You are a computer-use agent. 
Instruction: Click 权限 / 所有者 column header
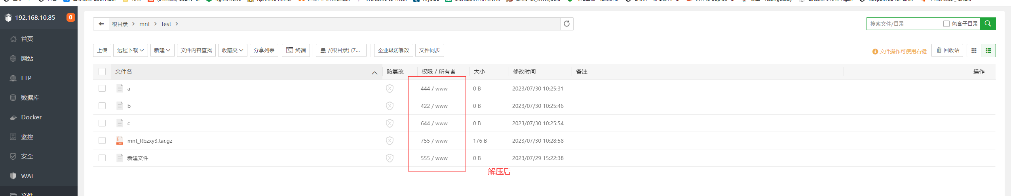point(439,72)
